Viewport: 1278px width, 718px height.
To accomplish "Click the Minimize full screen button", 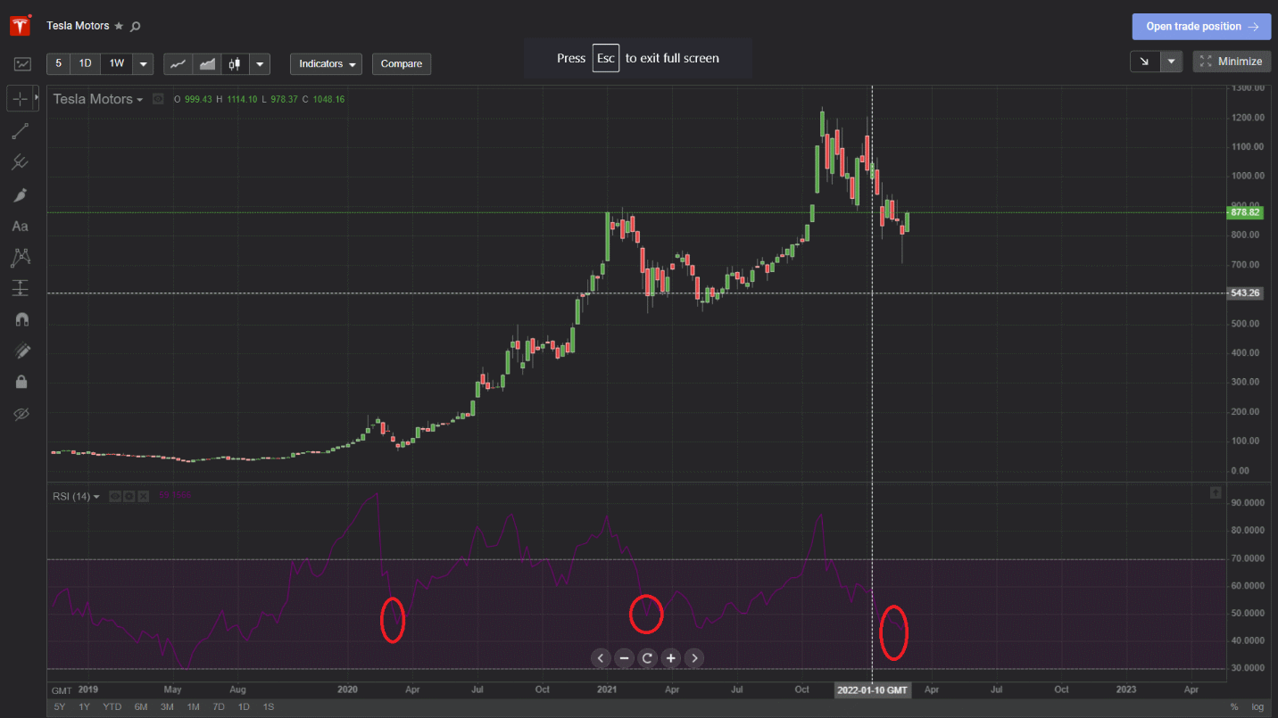I will coord(1232,62).
